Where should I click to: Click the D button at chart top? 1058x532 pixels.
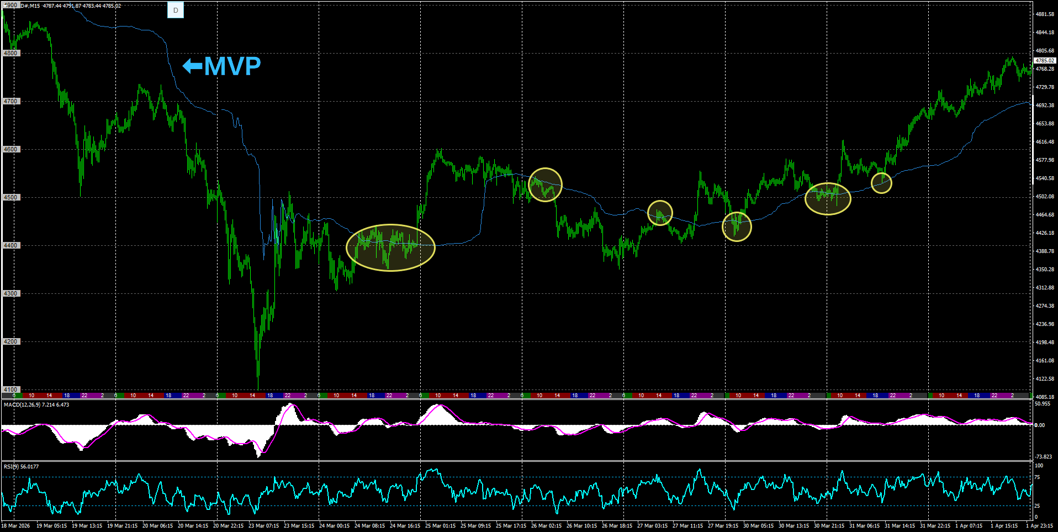coord(176,10)
